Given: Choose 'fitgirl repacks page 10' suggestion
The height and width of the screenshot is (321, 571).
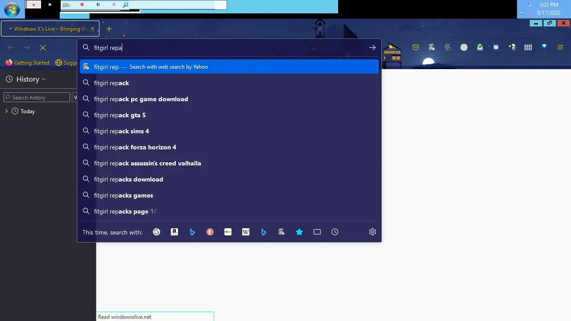Looking at the screenshot, I should coord(229,211).
